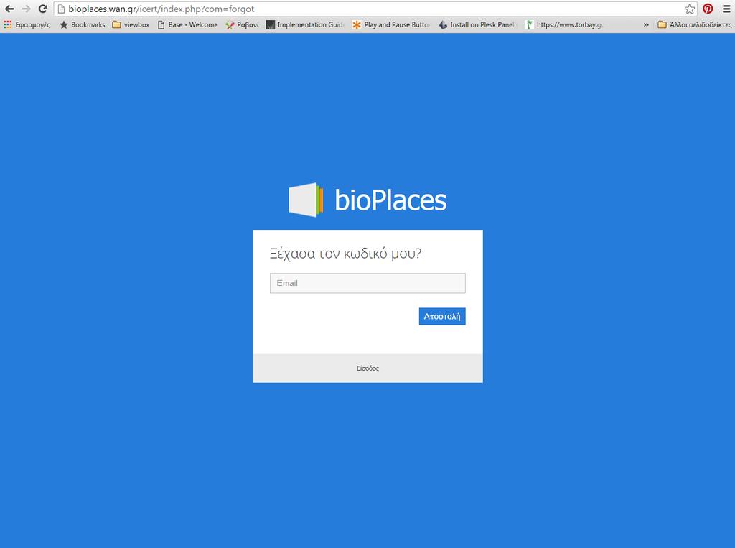Open the Bookmarks star folder
This screenshot has height=548, width=735.
[83, 25]
